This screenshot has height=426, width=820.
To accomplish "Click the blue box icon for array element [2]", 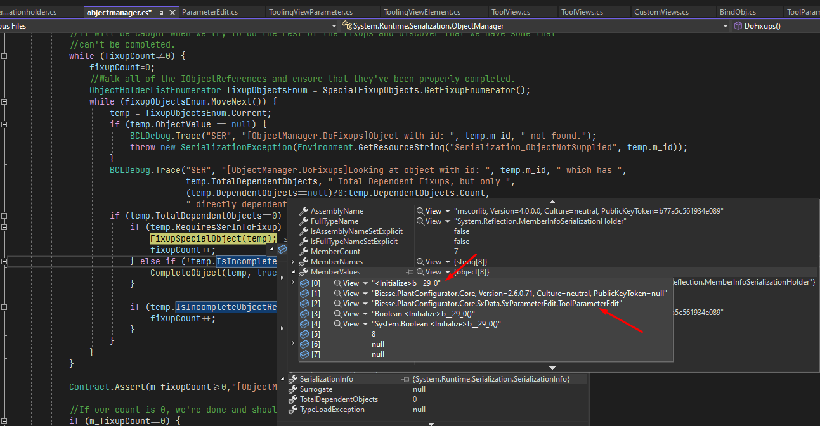I will (x=304, y=304).
